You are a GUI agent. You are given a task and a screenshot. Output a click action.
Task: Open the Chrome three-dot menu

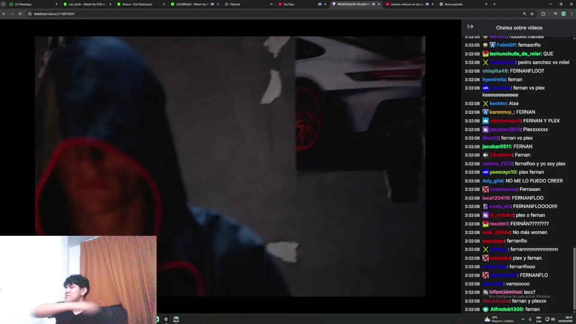click(x=571, y=14)
